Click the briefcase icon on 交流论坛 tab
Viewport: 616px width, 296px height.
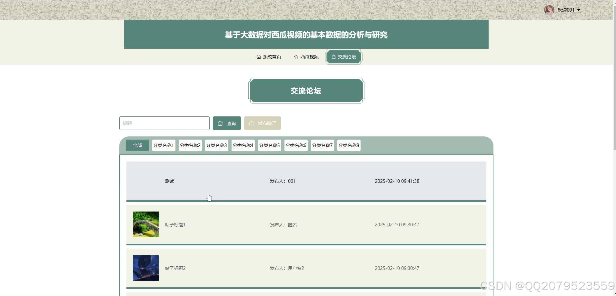coord(333,56)
